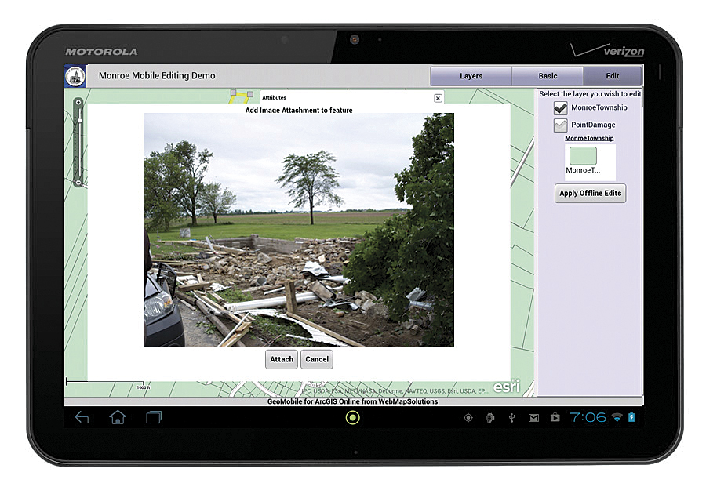Tap the yellow circle icon in system bar
The image size is (706, 494).
[352, 418]
